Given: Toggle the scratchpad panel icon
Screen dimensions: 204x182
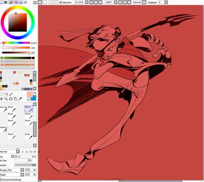Looking at the screenshot, I should [25, 2].
